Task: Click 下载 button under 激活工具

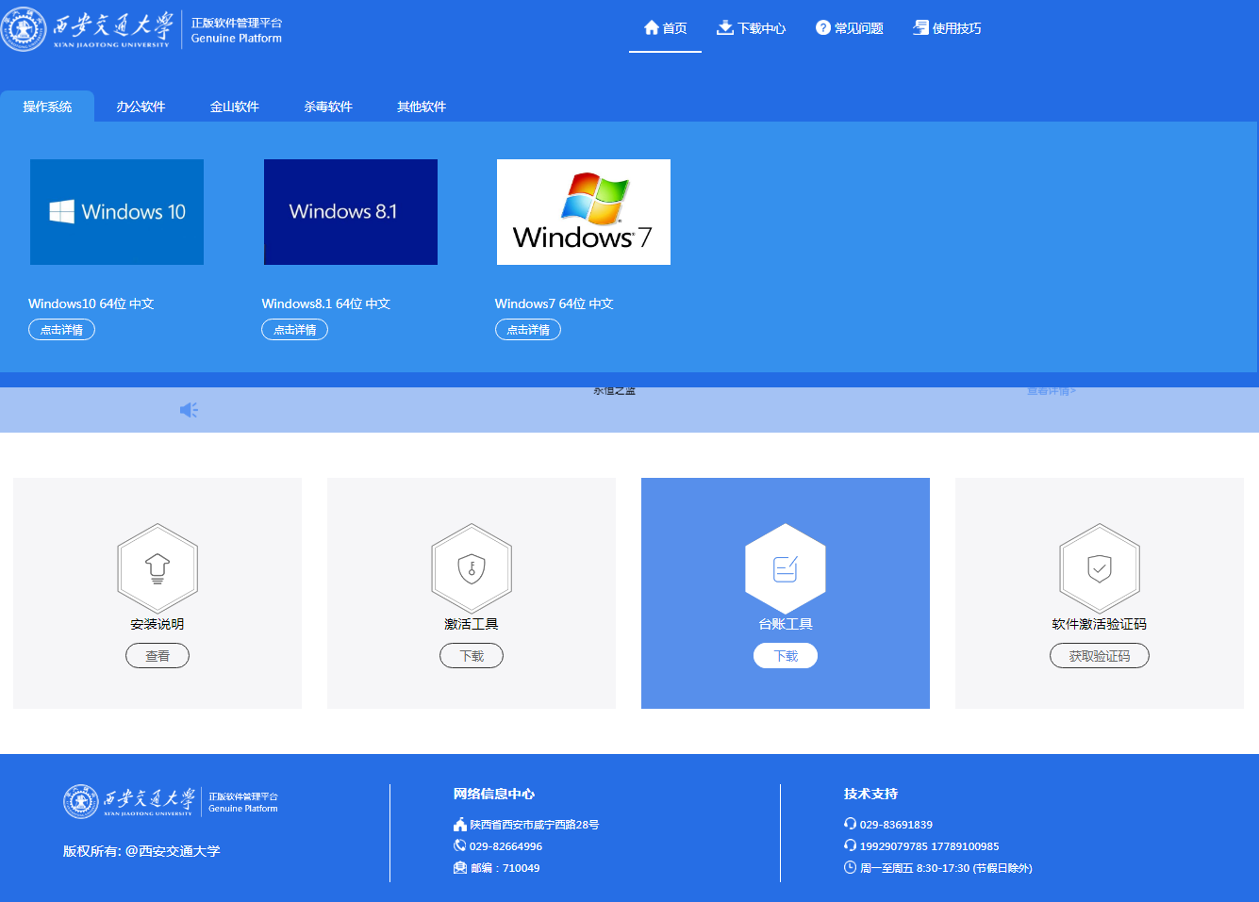Action: tap(472, 656)
